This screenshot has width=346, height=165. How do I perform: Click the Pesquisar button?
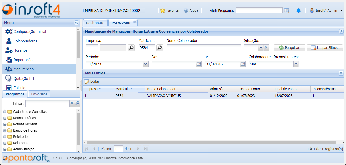(289, 48)
